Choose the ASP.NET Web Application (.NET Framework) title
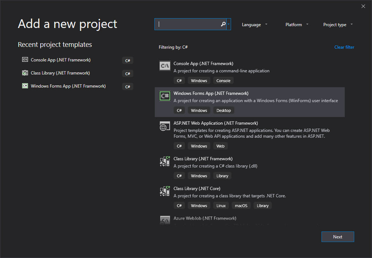This screenshot has height=258, width=372. point(216,123)
